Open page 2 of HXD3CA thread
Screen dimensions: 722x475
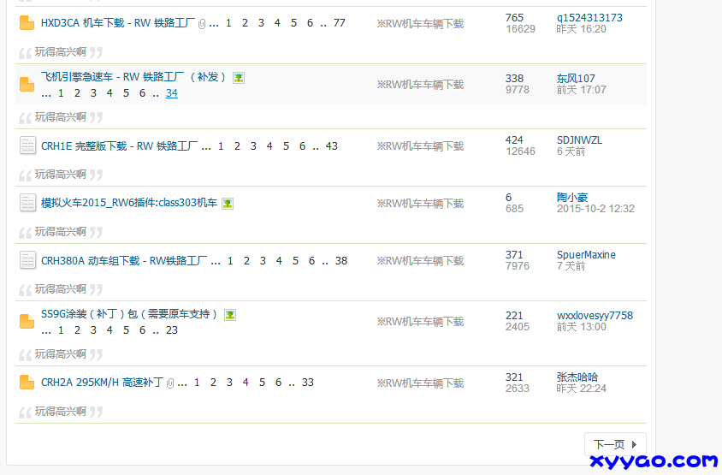245,23
